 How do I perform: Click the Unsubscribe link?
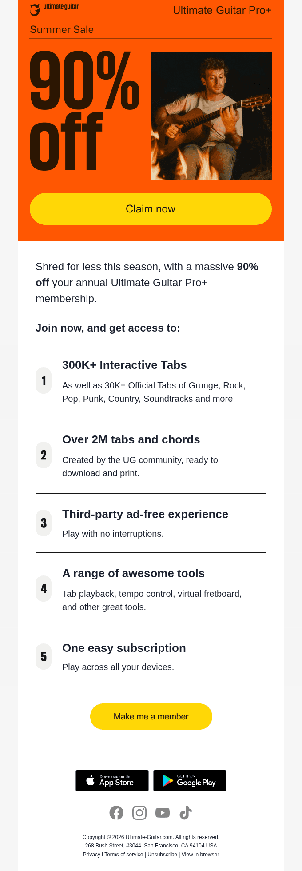[162, 854]
